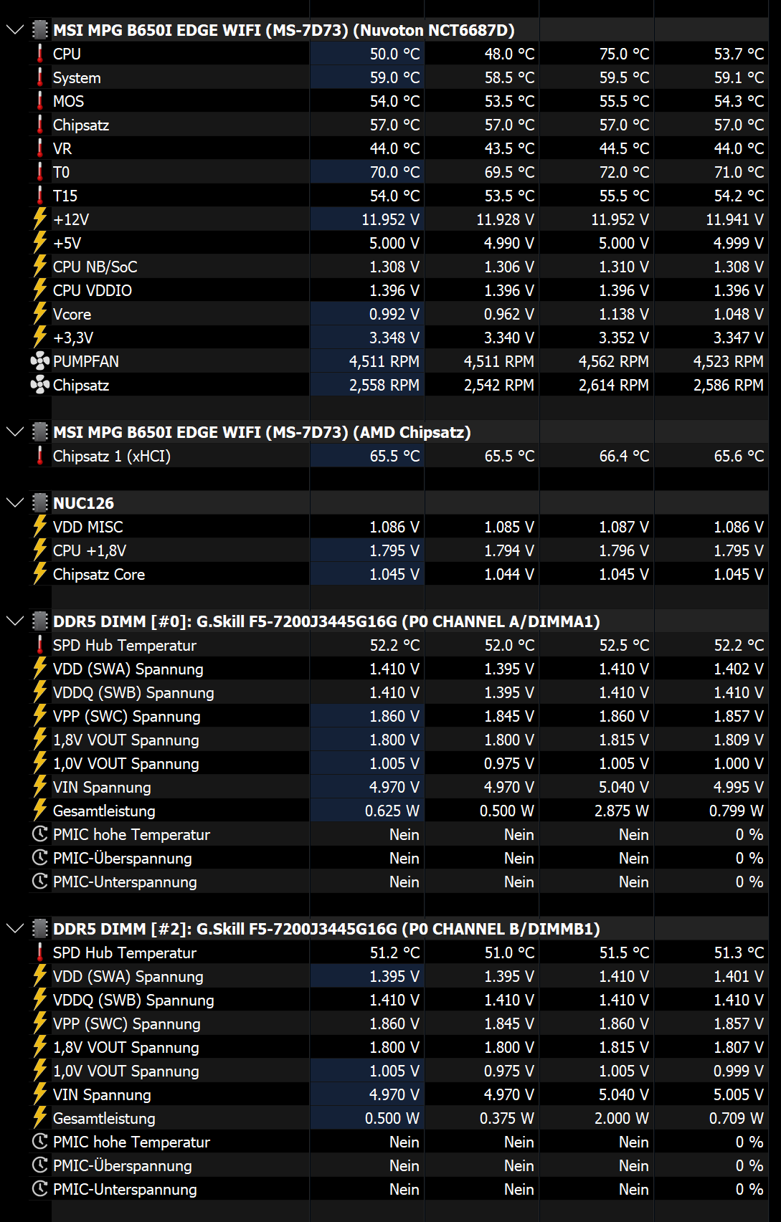
Task: Collapse the Nuvoton NCT6687D sensor group
Action: [14, 30]
